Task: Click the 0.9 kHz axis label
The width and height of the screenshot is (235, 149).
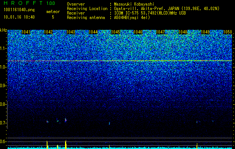Action: tap(3, 86)
